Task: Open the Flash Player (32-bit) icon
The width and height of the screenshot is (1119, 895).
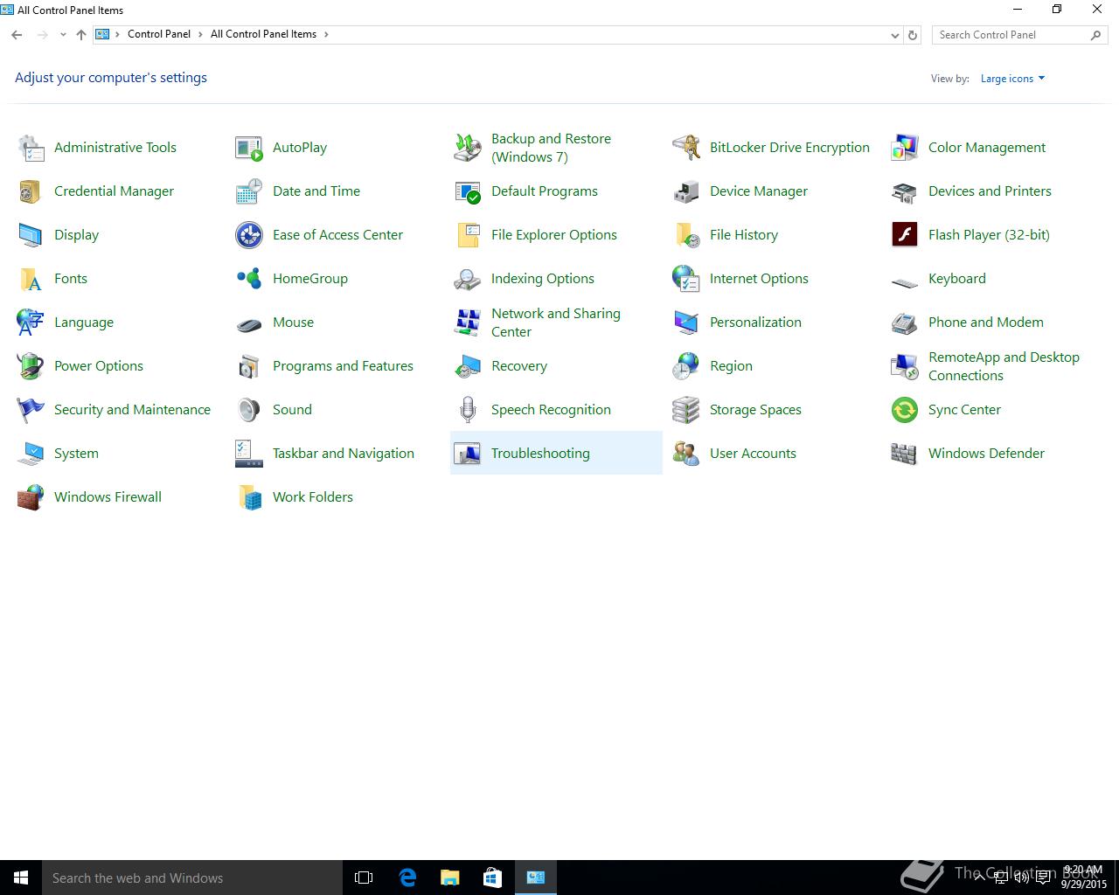Action: click(905, 235)
